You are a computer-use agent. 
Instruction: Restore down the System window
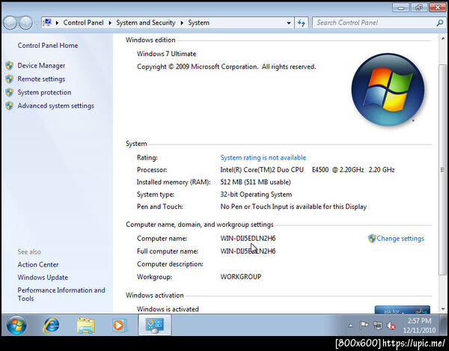pyautogui.click(x=419, y=7)
